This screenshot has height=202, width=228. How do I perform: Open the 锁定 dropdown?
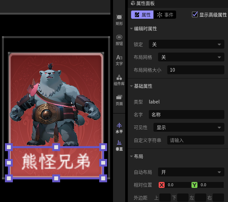pyautogui.click(x=186, y=44)
